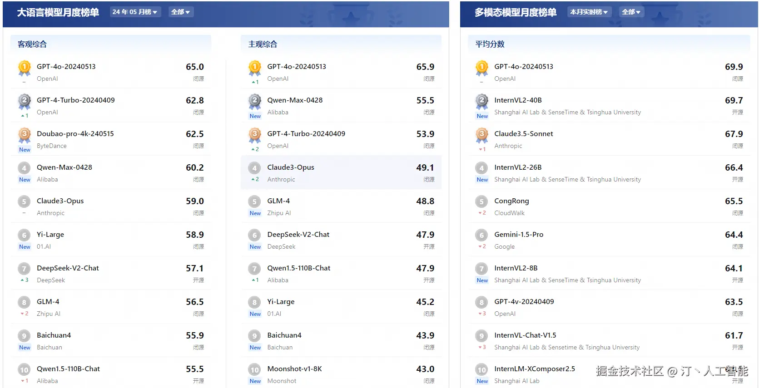Open Yi-Large entry in 主观综合 list

point(281,302)
